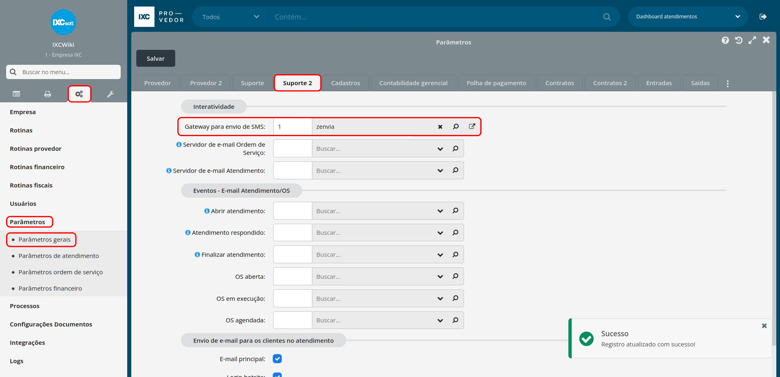Open Configurações Documentos menu
The height and width of the screenshot is (377, 780).
51,324
